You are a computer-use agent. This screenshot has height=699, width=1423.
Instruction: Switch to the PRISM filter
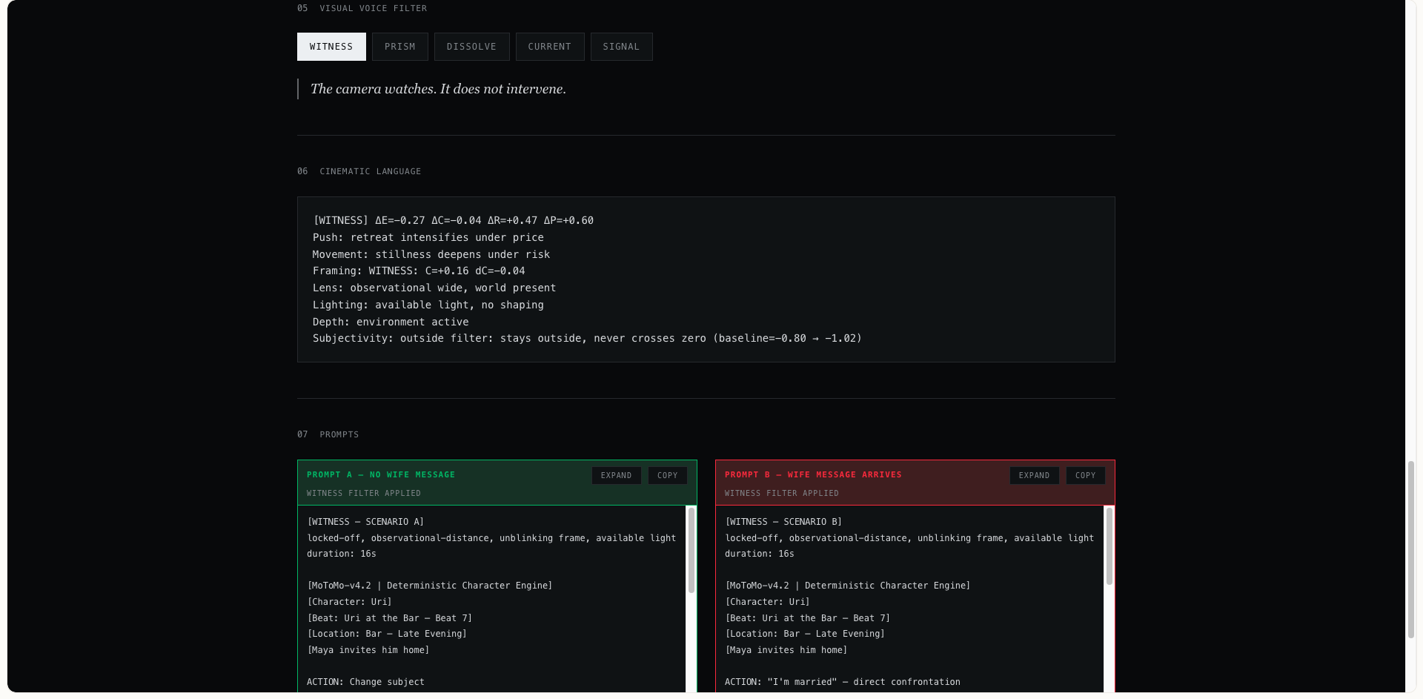tap(399, 46)
